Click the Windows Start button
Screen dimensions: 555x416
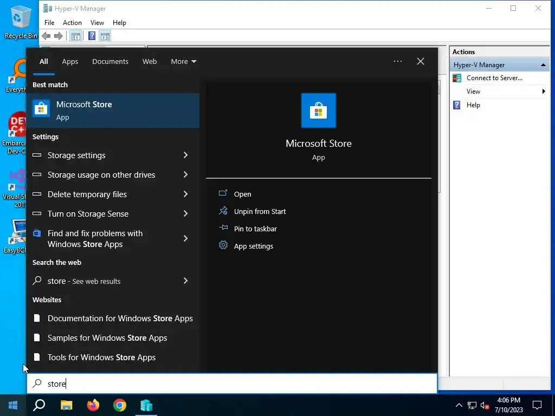(13, 405)
